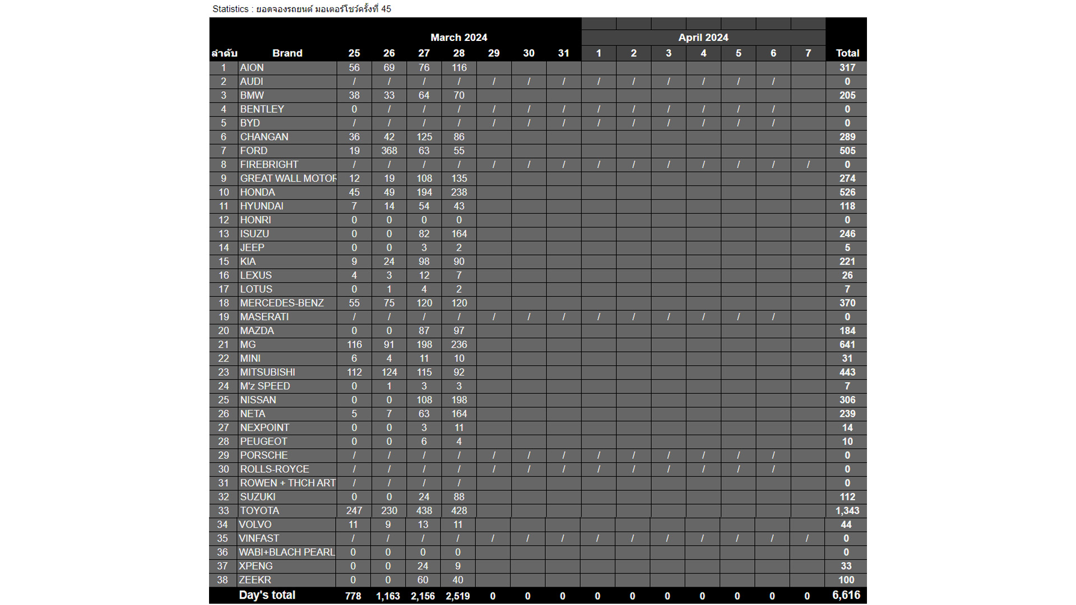Select the AION total 317
The image size is (1076, 605).
tap(846, 68)
